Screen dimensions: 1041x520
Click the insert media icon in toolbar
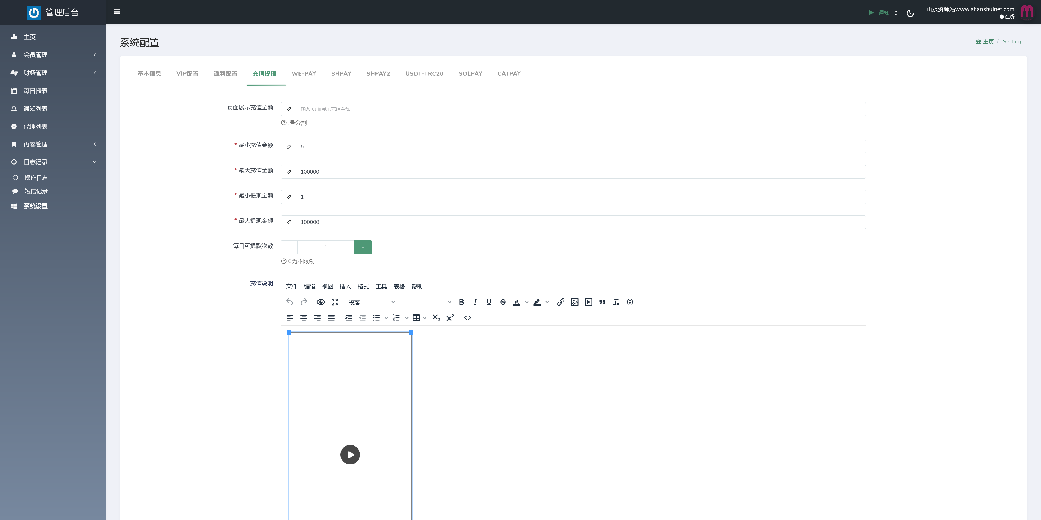[x=588, y=302]
